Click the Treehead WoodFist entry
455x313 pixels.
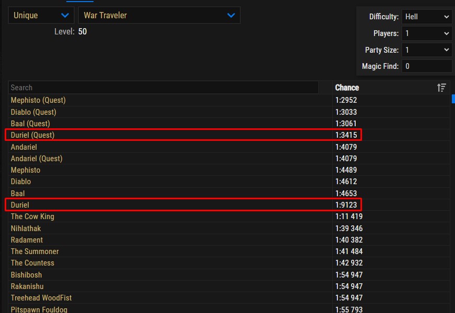click(41, 298)
